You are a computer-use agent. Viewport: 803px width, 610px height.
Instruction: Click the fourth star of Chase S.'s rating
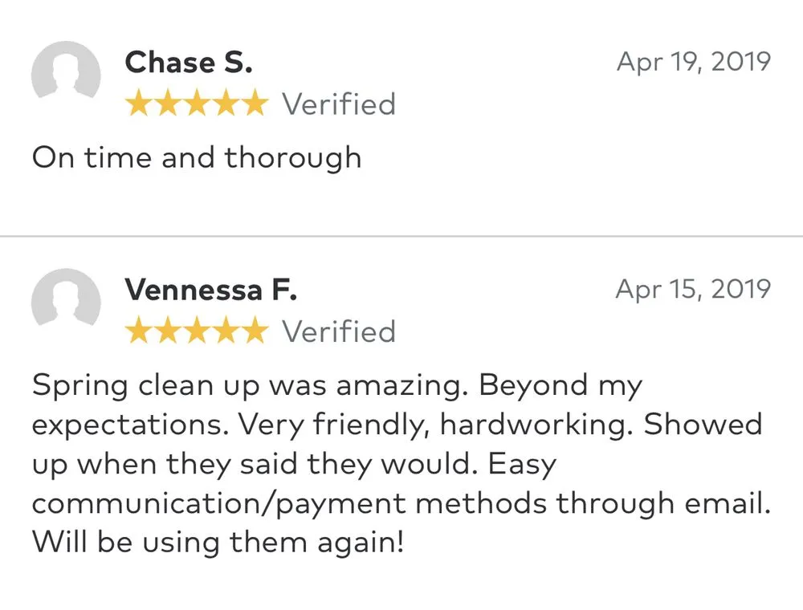(x=226, y=104)
